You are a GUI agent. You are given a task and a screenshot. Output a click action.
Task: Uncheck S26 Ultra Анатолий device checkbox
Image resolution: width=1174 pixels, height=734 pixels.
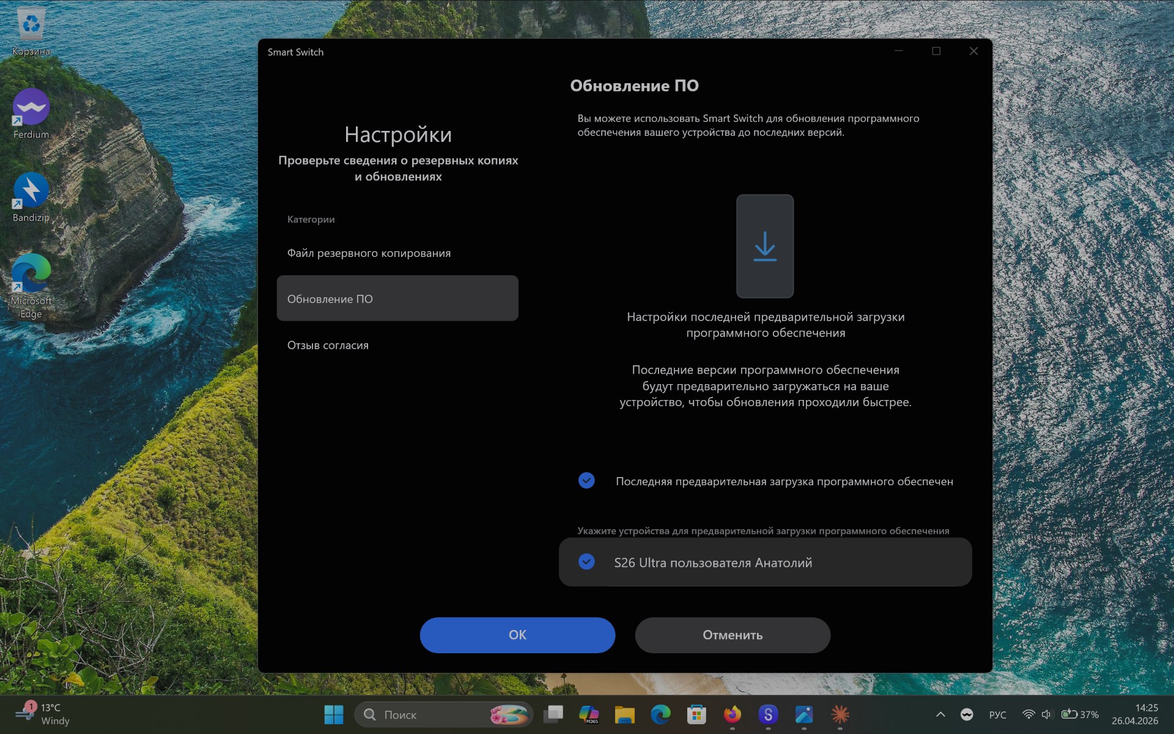click(586, 562)
